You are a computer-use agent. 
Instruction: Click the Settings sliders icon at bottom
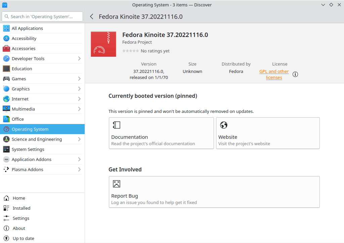pyautogui.click(x=6, y=218)
